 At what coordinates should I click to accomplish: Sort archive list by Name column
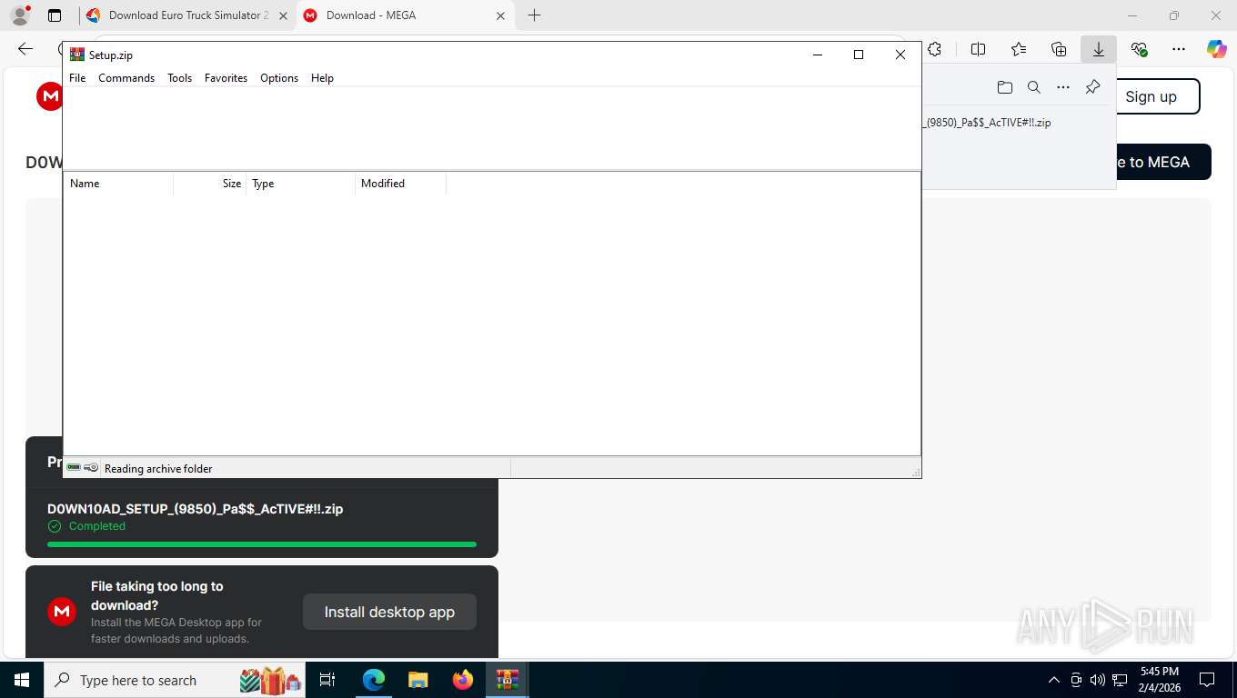pyautogui.click(x=118, y=184)
